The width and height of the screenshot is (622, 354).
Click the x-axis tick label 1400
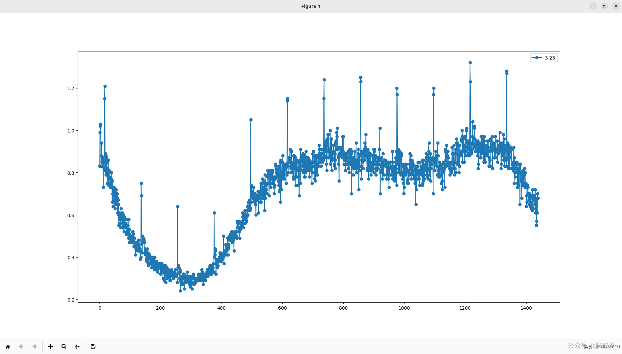(x=526, y=308)
